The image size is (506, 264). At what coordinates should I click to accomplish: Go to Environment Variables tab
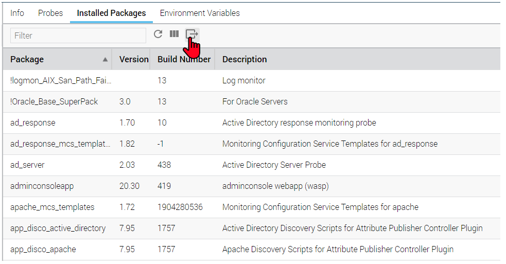200,13
